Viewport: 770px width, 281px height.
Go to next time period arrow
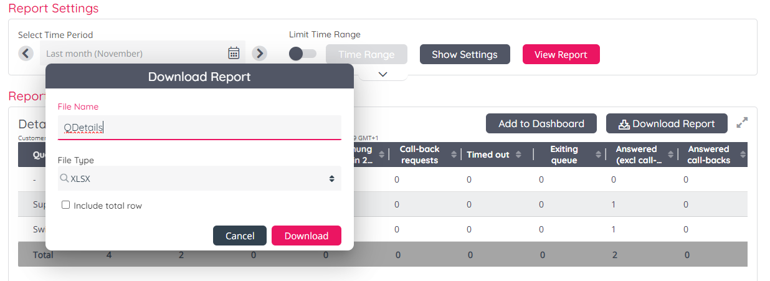pos(259,54)
